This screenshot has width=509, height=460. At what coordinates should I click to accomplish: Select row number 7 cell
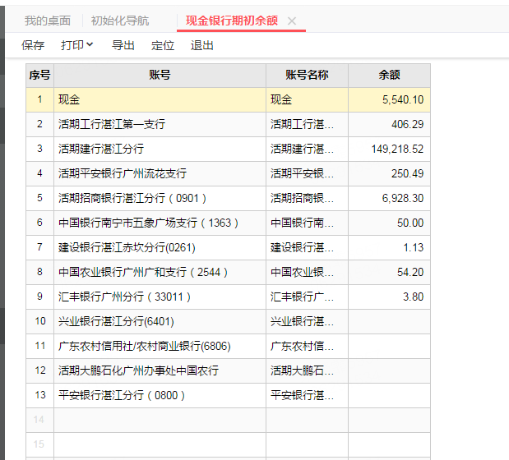pyautogui.click(x=40, y=247)
